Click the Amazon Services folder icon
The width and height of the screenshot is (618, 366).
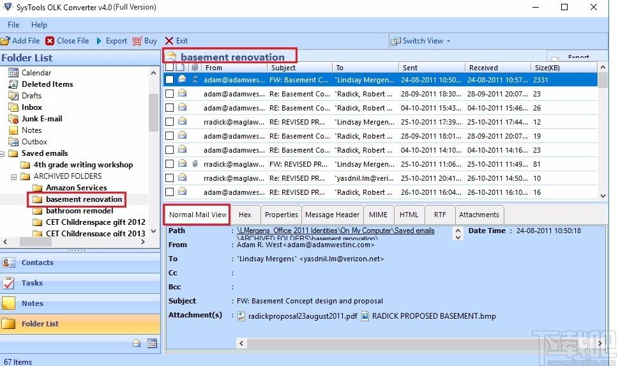[38, 188]
